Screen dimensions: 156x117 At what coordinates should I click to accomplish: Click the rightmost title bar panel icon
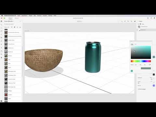point(154,18)
